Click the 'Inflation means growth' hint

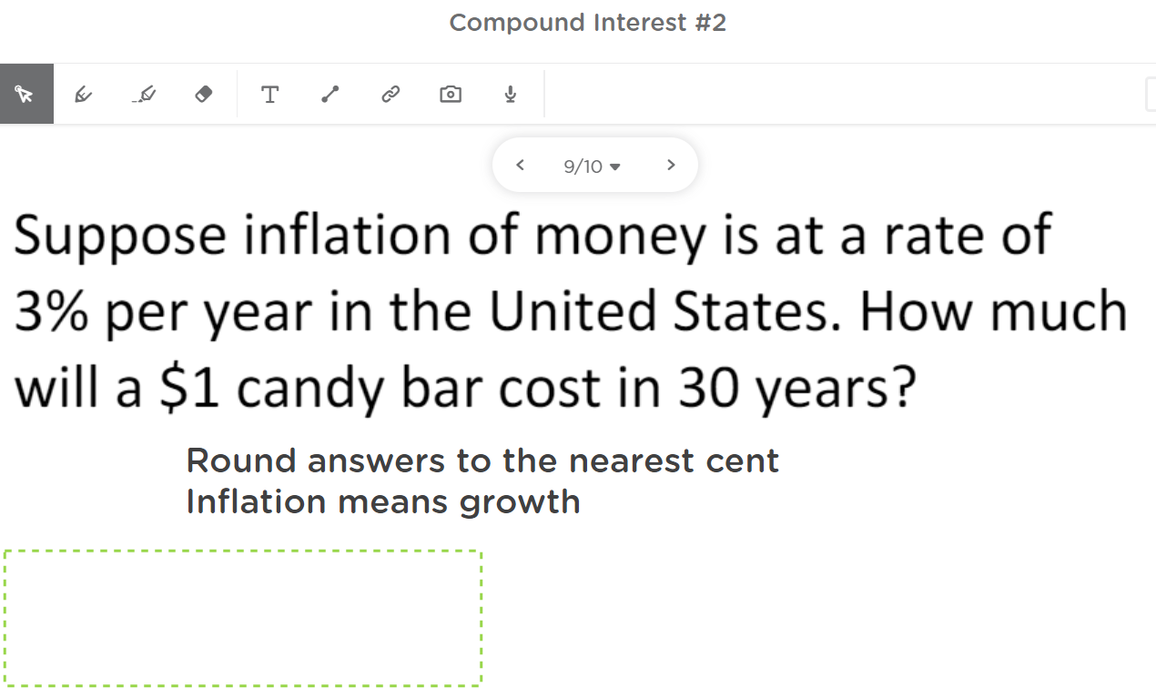[382, 501]
